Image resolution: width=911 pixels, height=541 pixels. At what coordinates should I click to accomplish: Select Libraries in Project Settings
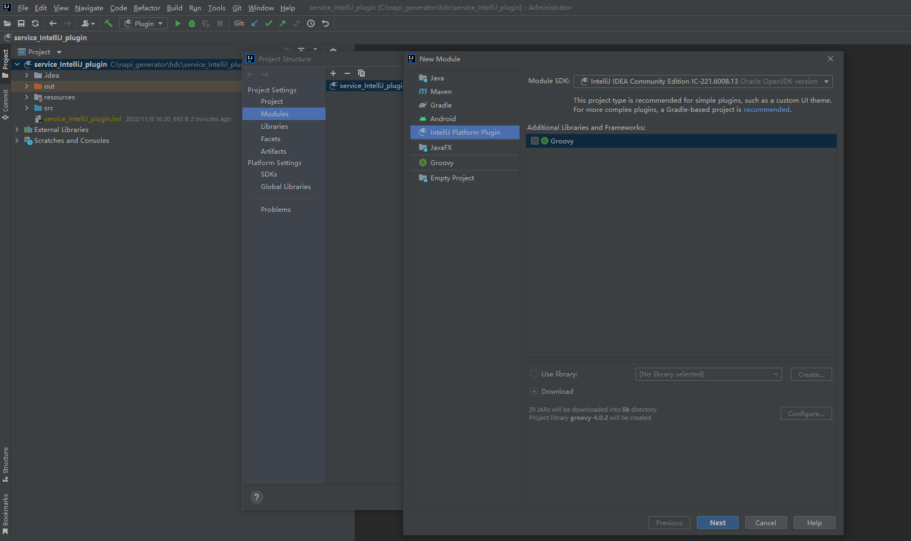pos(274,127)
